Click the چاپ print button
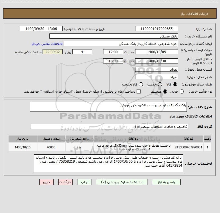This screenshot has width=220, height=213. (x=84, y=182)
